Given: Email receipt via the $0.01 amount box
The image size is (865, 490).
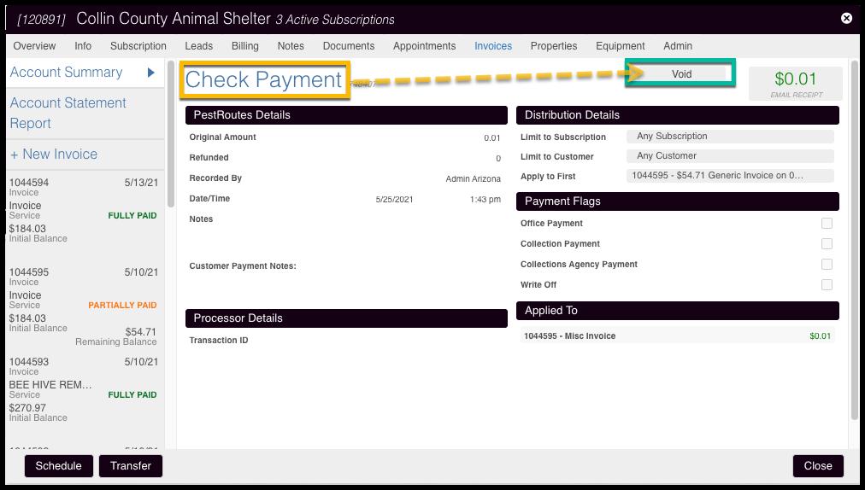Looking at the screenshot, I should (795, 82).
